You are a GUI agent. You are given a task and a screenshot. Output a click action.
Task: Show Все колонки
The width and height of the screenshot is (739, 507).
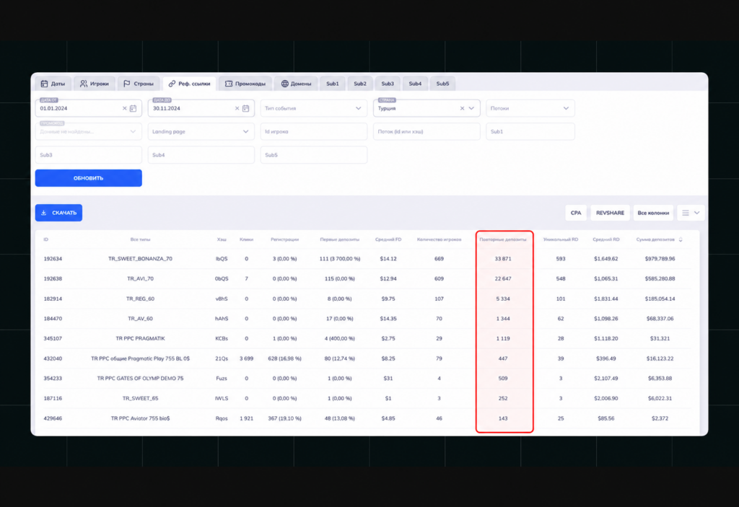coord(653,213)
